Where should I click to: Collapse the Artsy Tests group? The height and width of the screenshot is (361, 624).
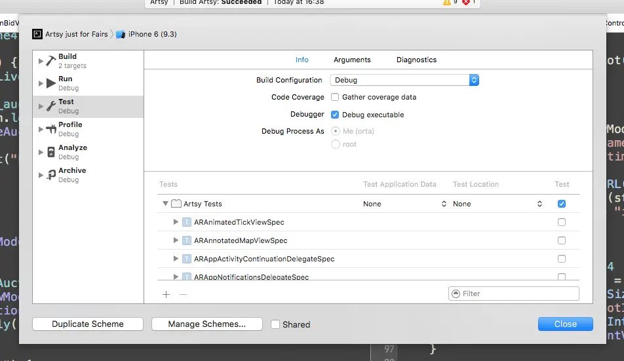pyautogui.click(x=165, y=204)
